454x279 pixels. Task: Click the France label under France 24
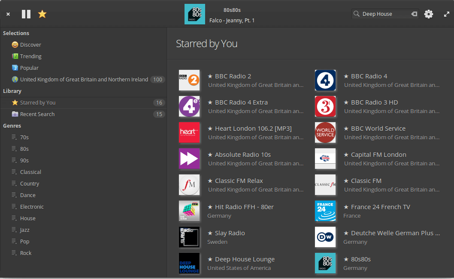tap(352, 216)
